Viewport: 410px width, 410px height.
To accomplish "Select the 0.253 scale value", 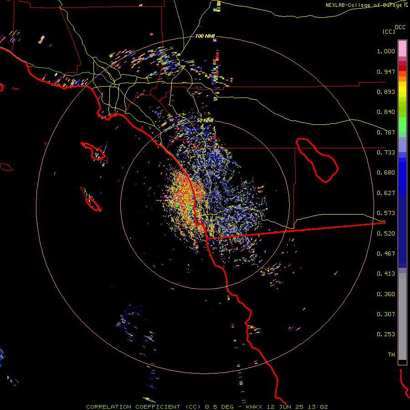I will [386, 334].
